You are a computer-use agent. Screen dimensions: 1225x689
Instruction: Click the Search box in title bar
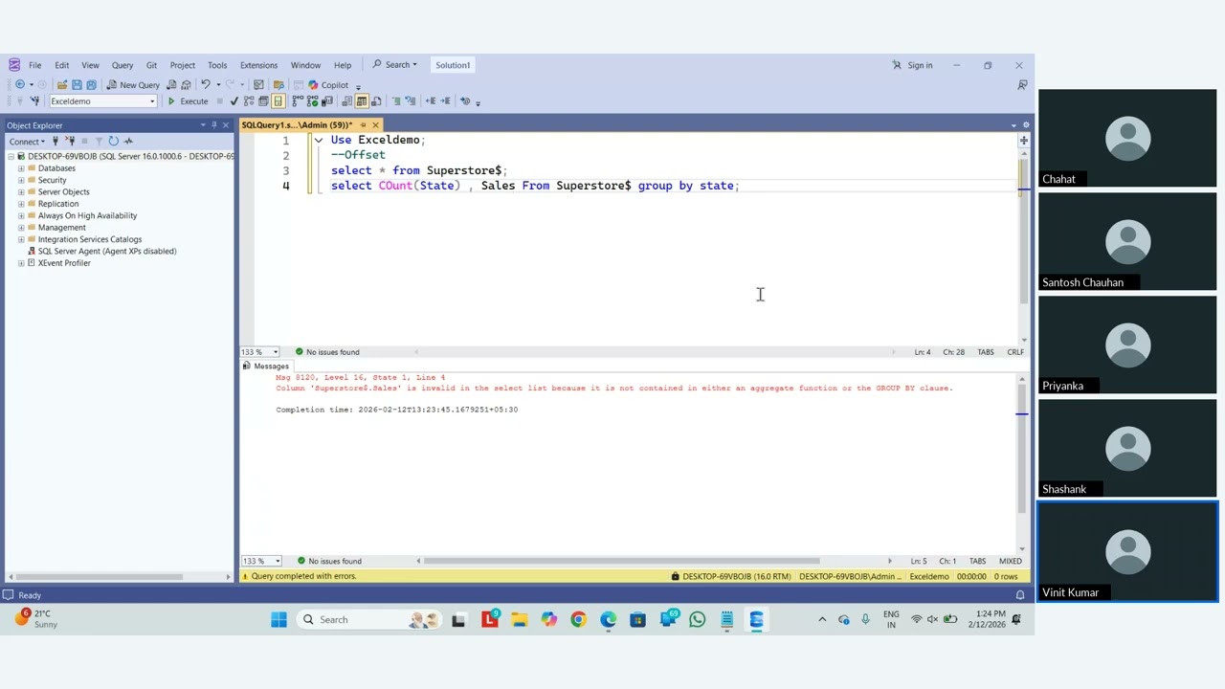(394, 65)
